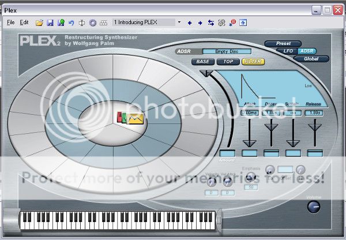Maximize the Plex window
Viewport: 346px width, 240px height.
tap(327, 10)
